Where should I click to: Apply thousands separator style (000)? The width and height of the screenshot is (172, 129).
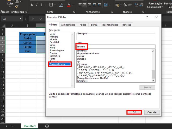pos(130,5)
